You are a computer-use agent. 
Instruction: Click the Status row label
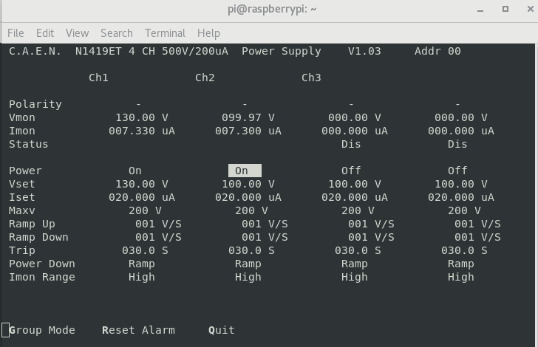(x=29, y=145)
